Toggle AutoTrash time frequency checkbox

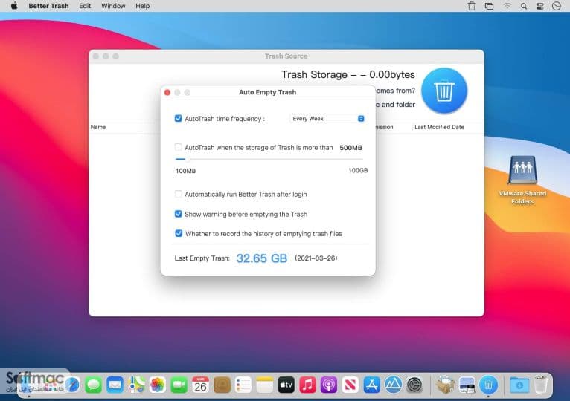(x=178, y=118)
